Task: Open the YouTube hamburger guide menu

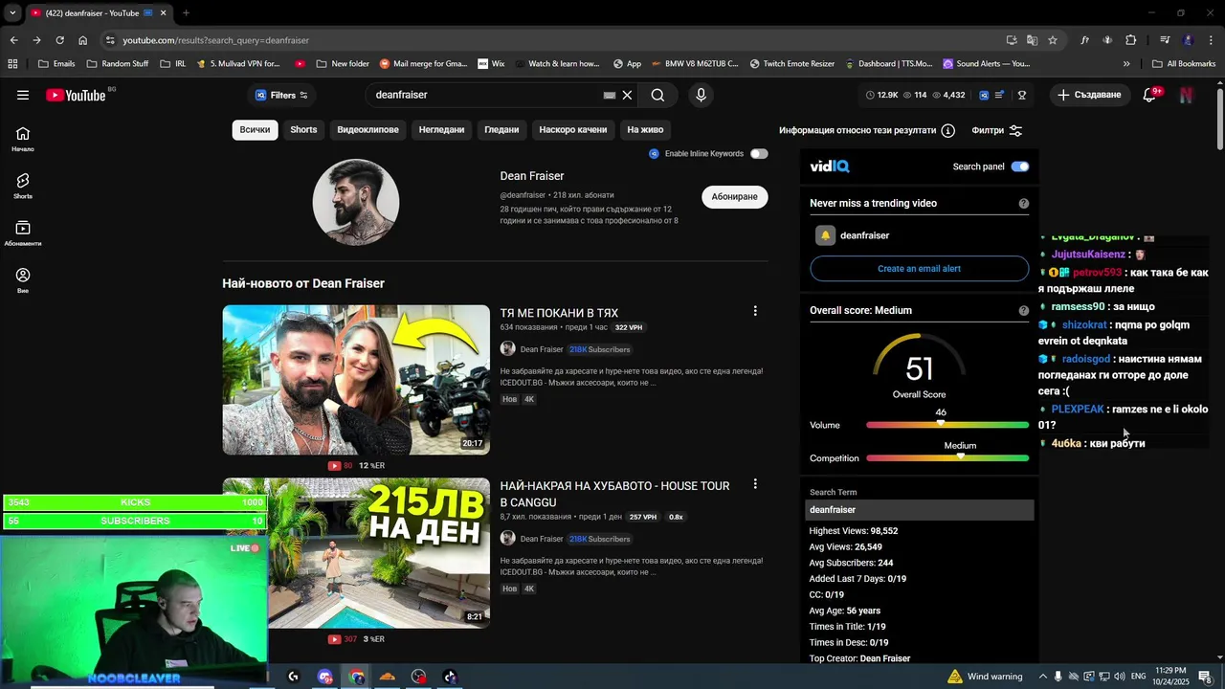Action: click(x=23, y=95)
